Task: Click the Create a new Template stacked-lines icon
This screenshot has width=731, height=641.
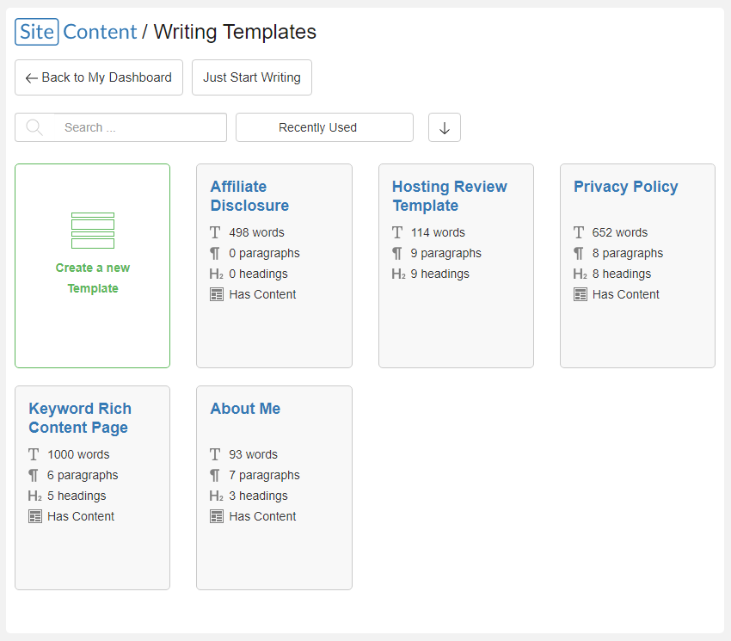Action: [93, 231]
